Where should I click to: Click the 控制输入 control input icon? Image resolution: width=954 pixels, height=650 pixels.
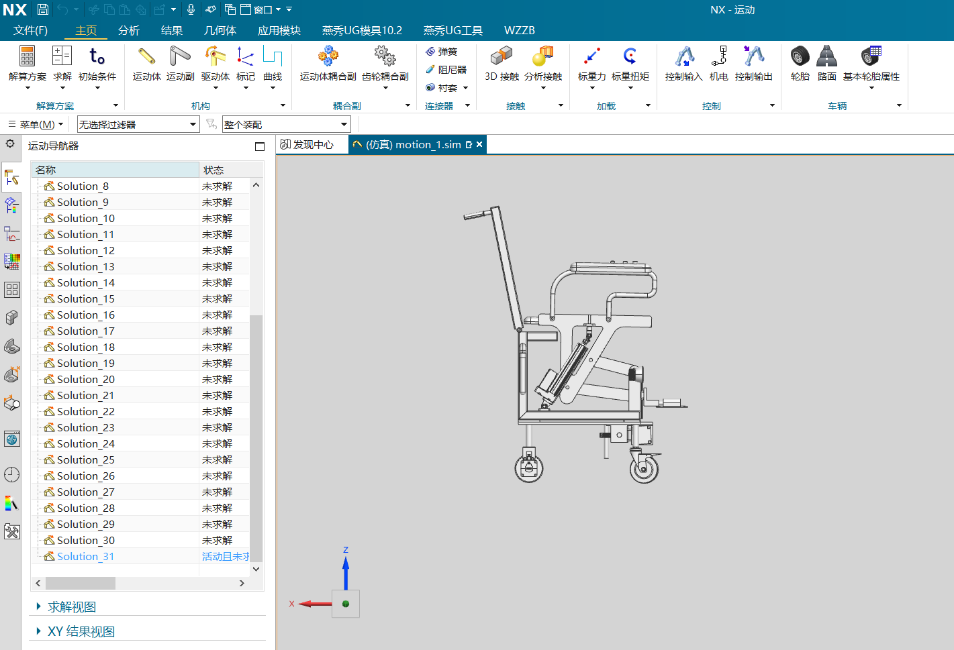pyautogui.click(x=684, y=56)
